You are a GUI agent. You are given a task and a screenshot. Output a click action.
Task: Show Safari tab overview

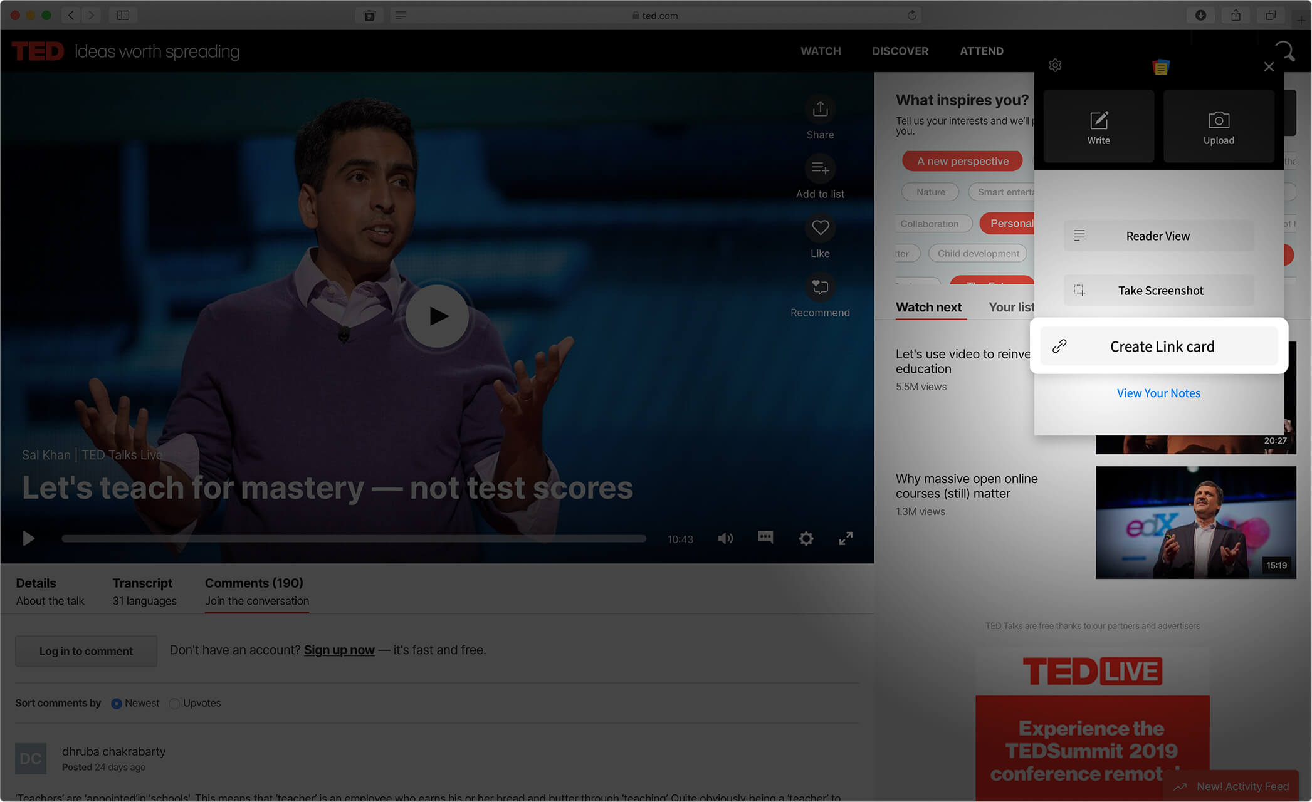pyautogui.click(x=1271, y=15)
